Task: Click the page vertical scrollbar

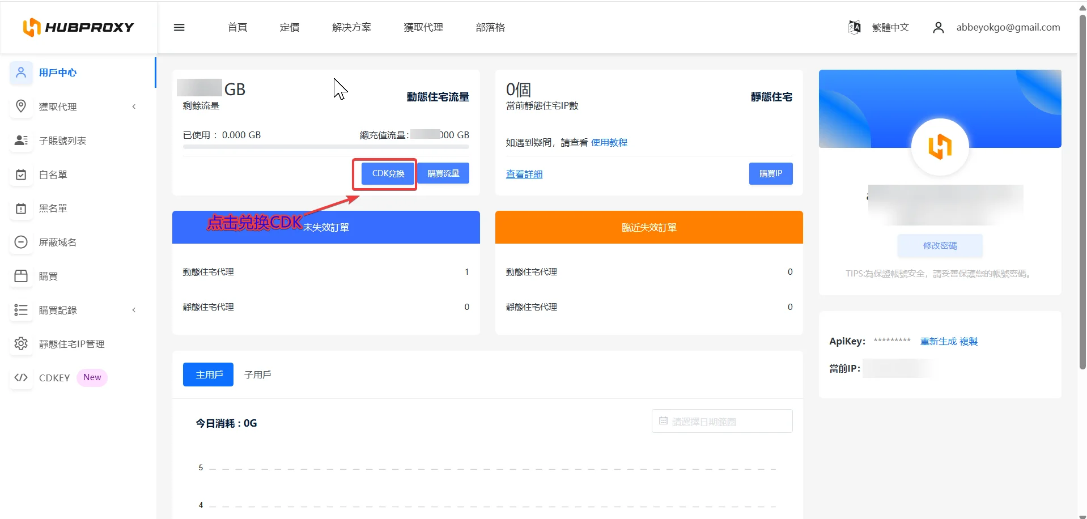Action: click(1082, 193)
